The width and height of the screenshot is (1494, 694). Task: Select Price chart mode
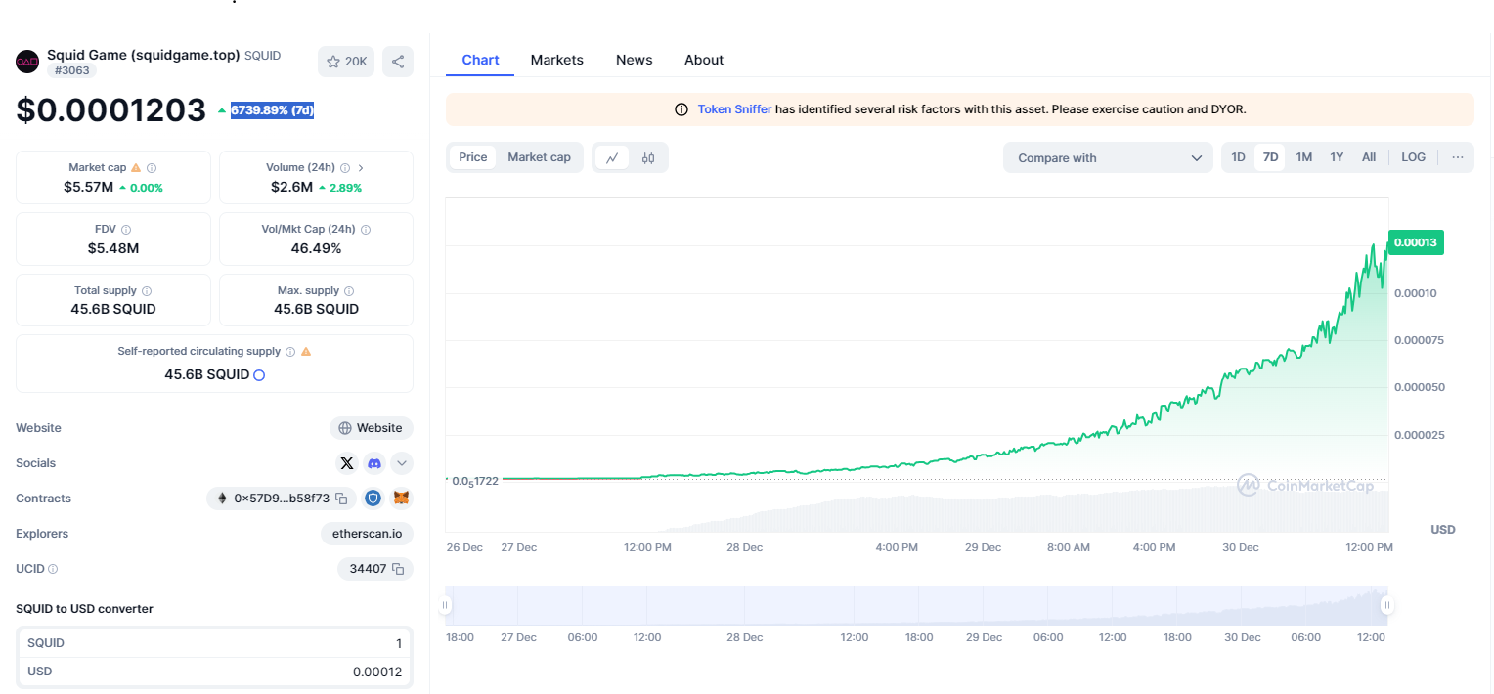(x=473, y=157)
